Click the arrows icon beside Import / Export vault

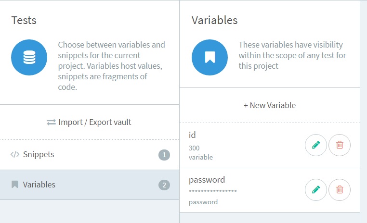52,123
